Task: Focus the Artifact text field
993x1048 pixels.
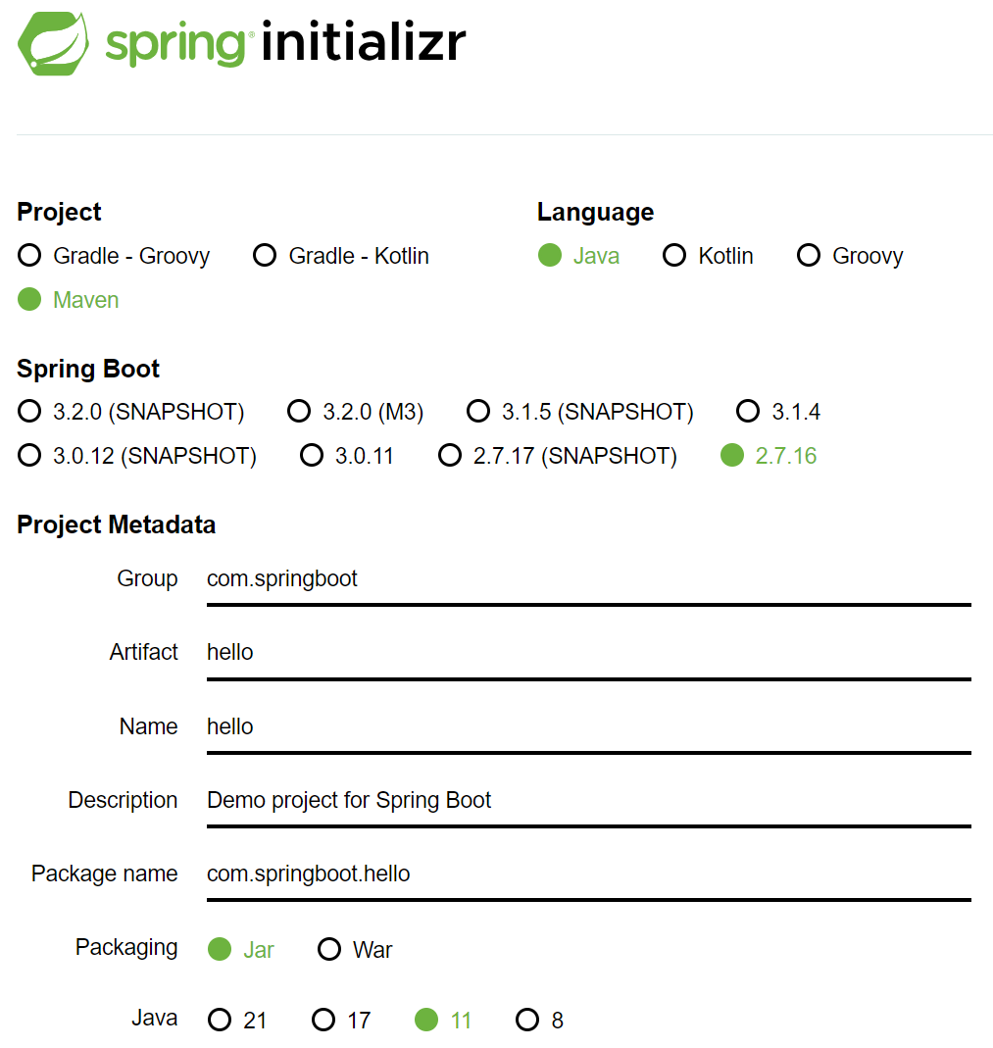Action: (x=588, y=653)
